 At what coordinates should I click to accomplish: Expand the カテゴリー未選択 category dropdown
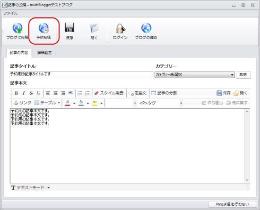click(195, 75)
